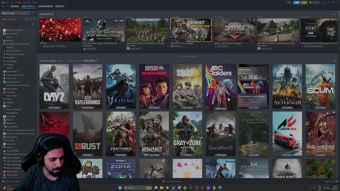
Task: Select No Man's Sky in library list
Action: click(12, 34)
